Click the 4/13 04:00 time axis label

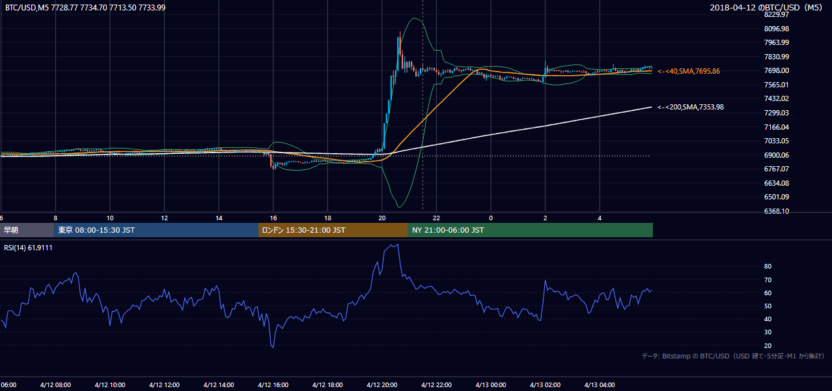click(x=600, y=384)
